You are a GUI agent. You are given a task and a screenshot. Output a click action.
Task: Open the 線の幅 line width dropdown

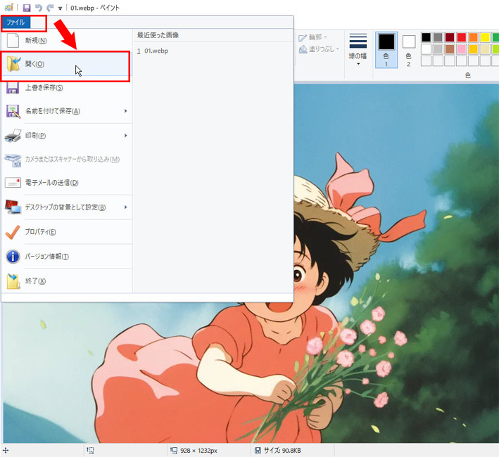pyautogui.click(x=358, y=49)
